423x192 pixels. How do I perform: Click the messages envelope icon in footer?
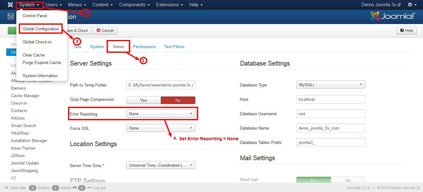pyautogui.click(x=75, y=188)
